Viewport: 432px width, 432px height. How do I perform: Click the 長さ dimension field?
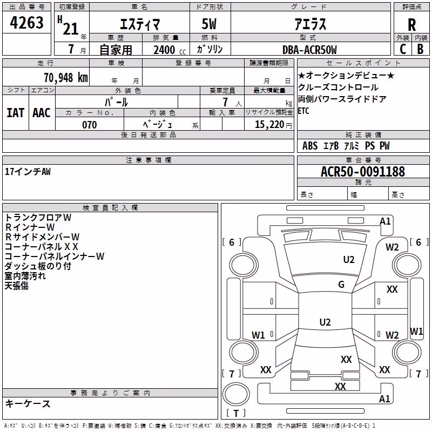click(x=322, y=194)
